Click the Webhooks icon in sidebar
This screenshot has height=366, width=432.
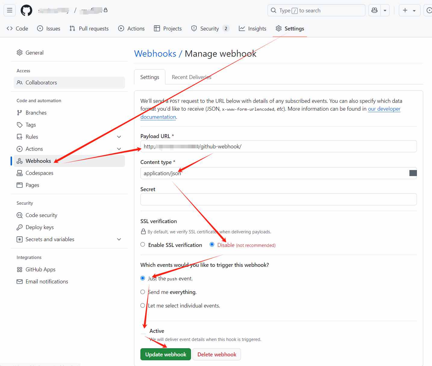(20, 161)
